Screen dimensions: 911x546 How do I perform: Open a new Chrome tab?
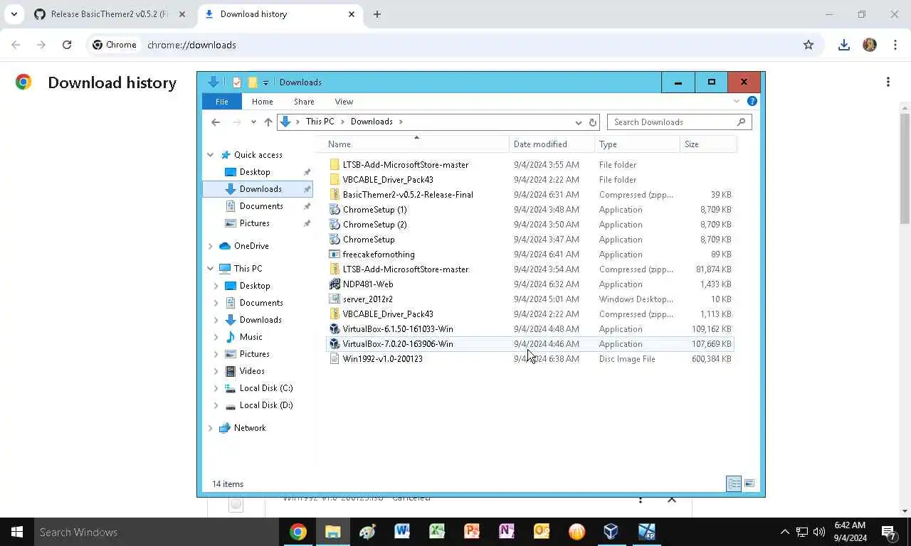[x=377, y=14]
